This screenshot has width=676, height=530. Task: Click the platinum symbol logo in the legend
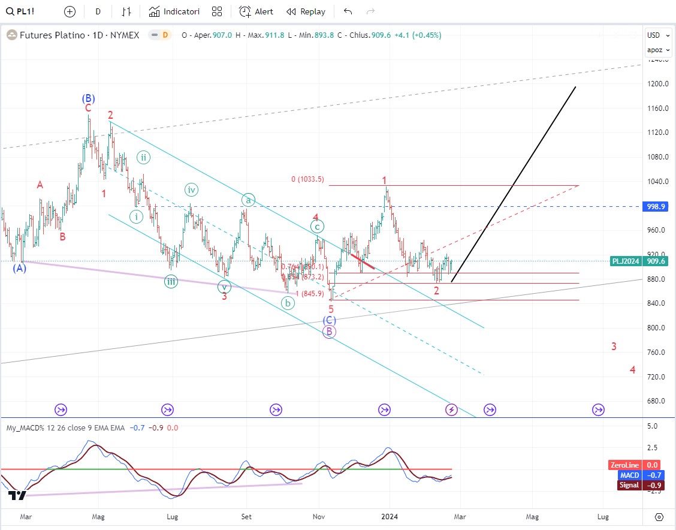pos(12,35)
